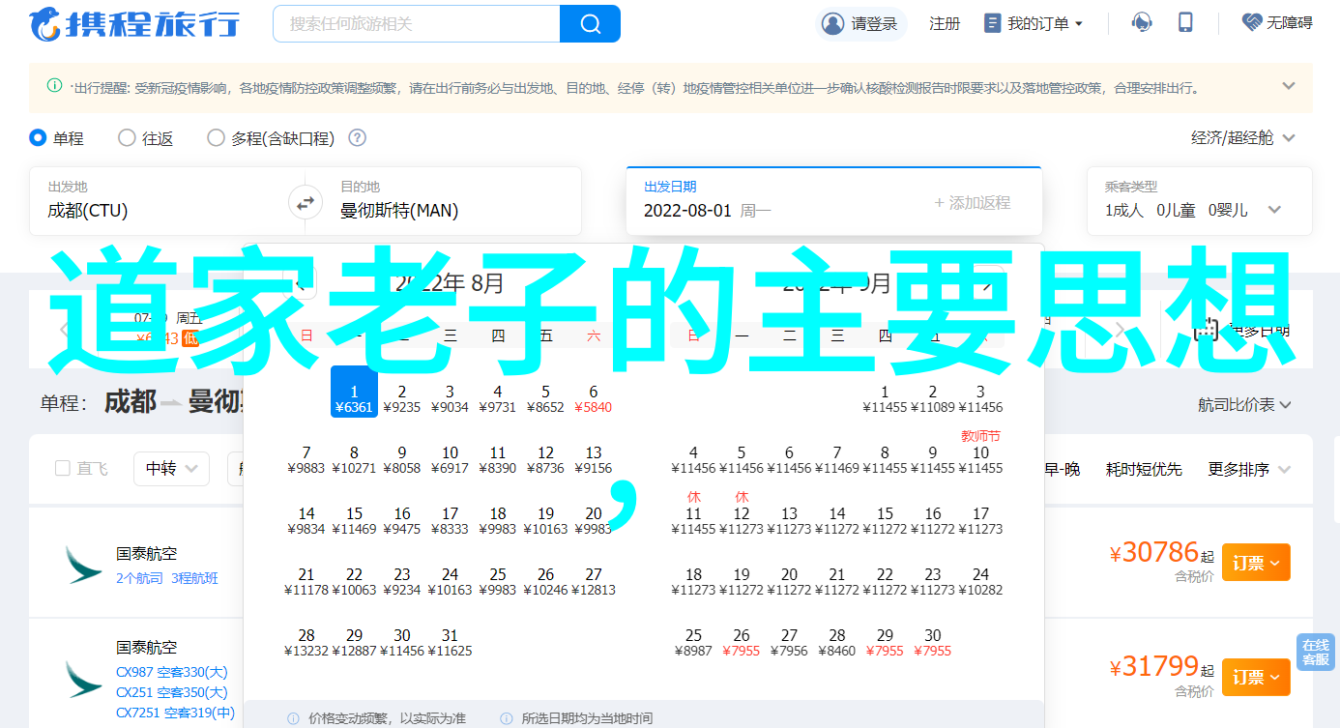Tick the 直飞 direct flight checkbox
Viewport: 1340px width, 728px height.
tap(63, 469)
